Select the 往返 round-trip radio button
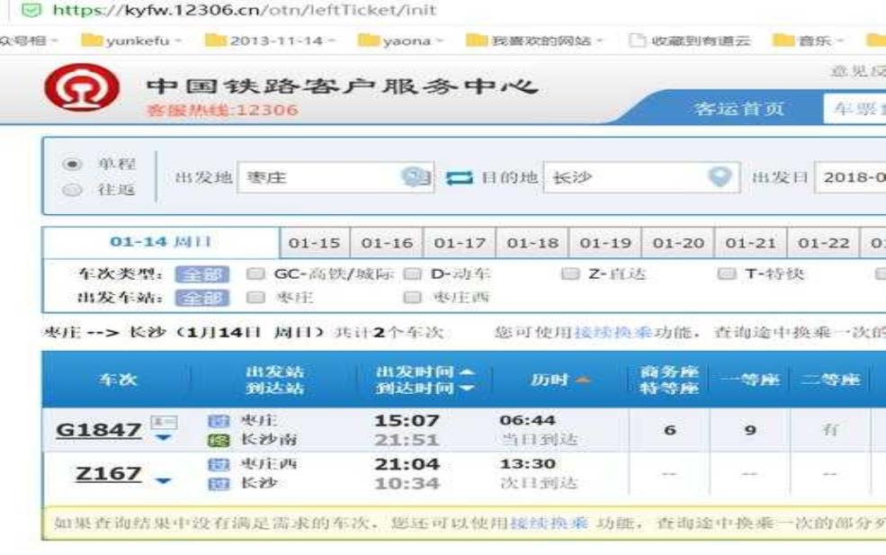 [x=75, y=190]
